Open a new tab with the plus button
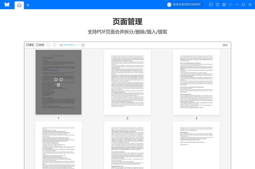255x169 pixels. (28, 5)
